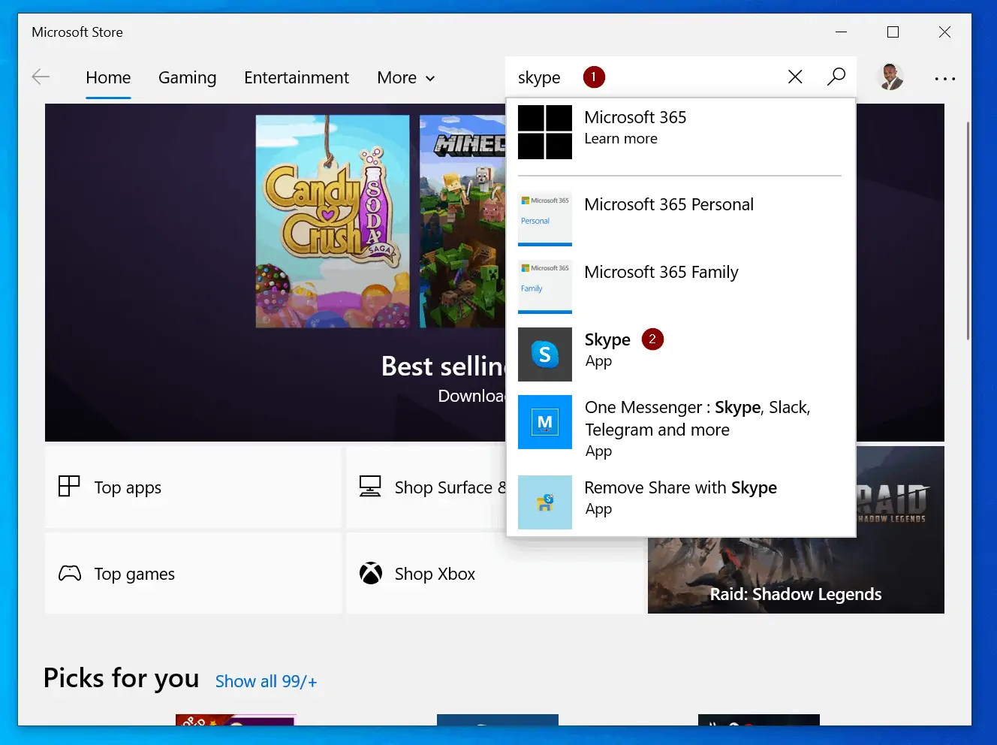Open the Top apps tile
The height and width of the screenshot is (745, 997).
pos(194,487)
